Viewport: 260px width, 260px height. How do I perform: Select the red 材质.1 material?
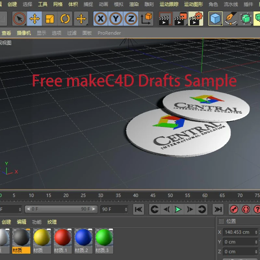(x=63, y=241)
